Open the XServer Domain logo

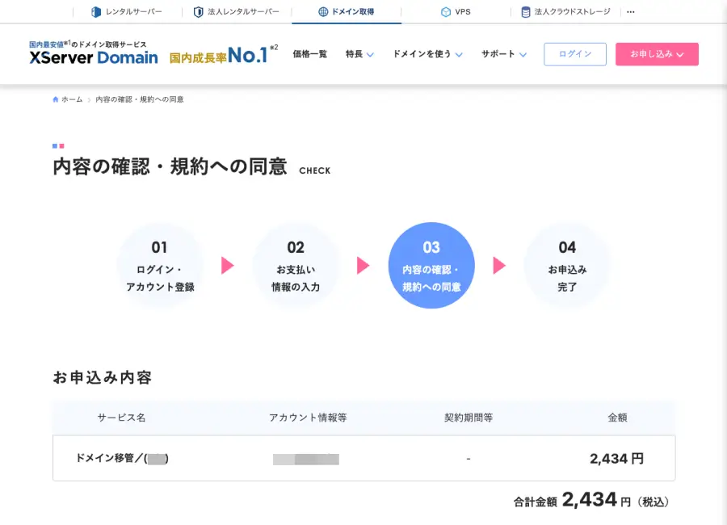click(95, 57)
